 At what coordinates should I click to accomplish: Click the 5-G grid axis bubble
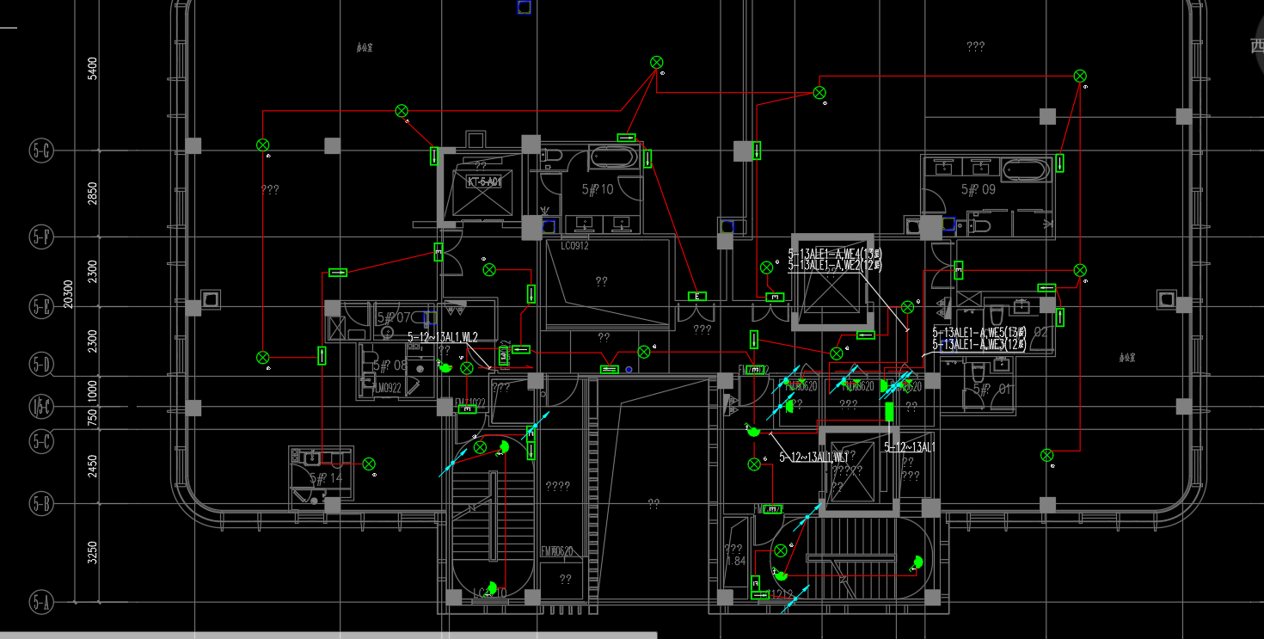(41, 151)
